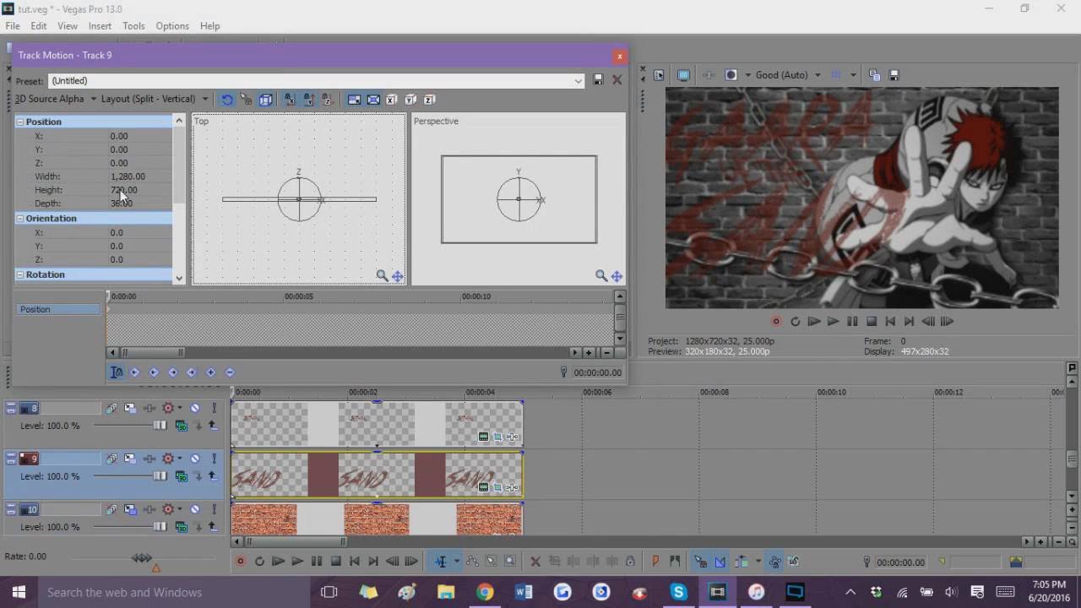Viewport: 1081px width, 608px height.
Task: Mute track 9
Action: 194,459
